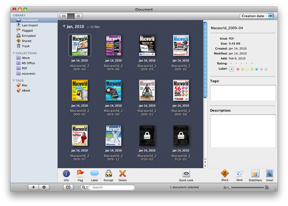This screenshot has width=288, height=206.
Task: Switch to list view mode
Action: (78, 16)
